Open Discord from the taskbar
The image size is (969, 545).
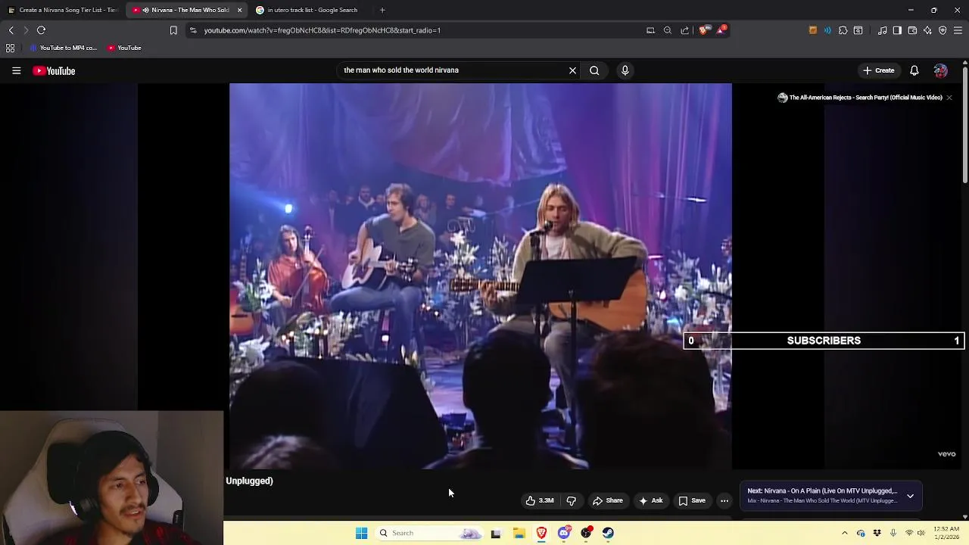click(x=564, y=533)
